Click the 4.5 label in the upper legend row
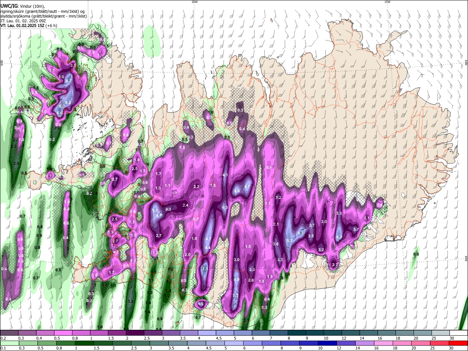This screenshot has height=351, width=468. 219,338
